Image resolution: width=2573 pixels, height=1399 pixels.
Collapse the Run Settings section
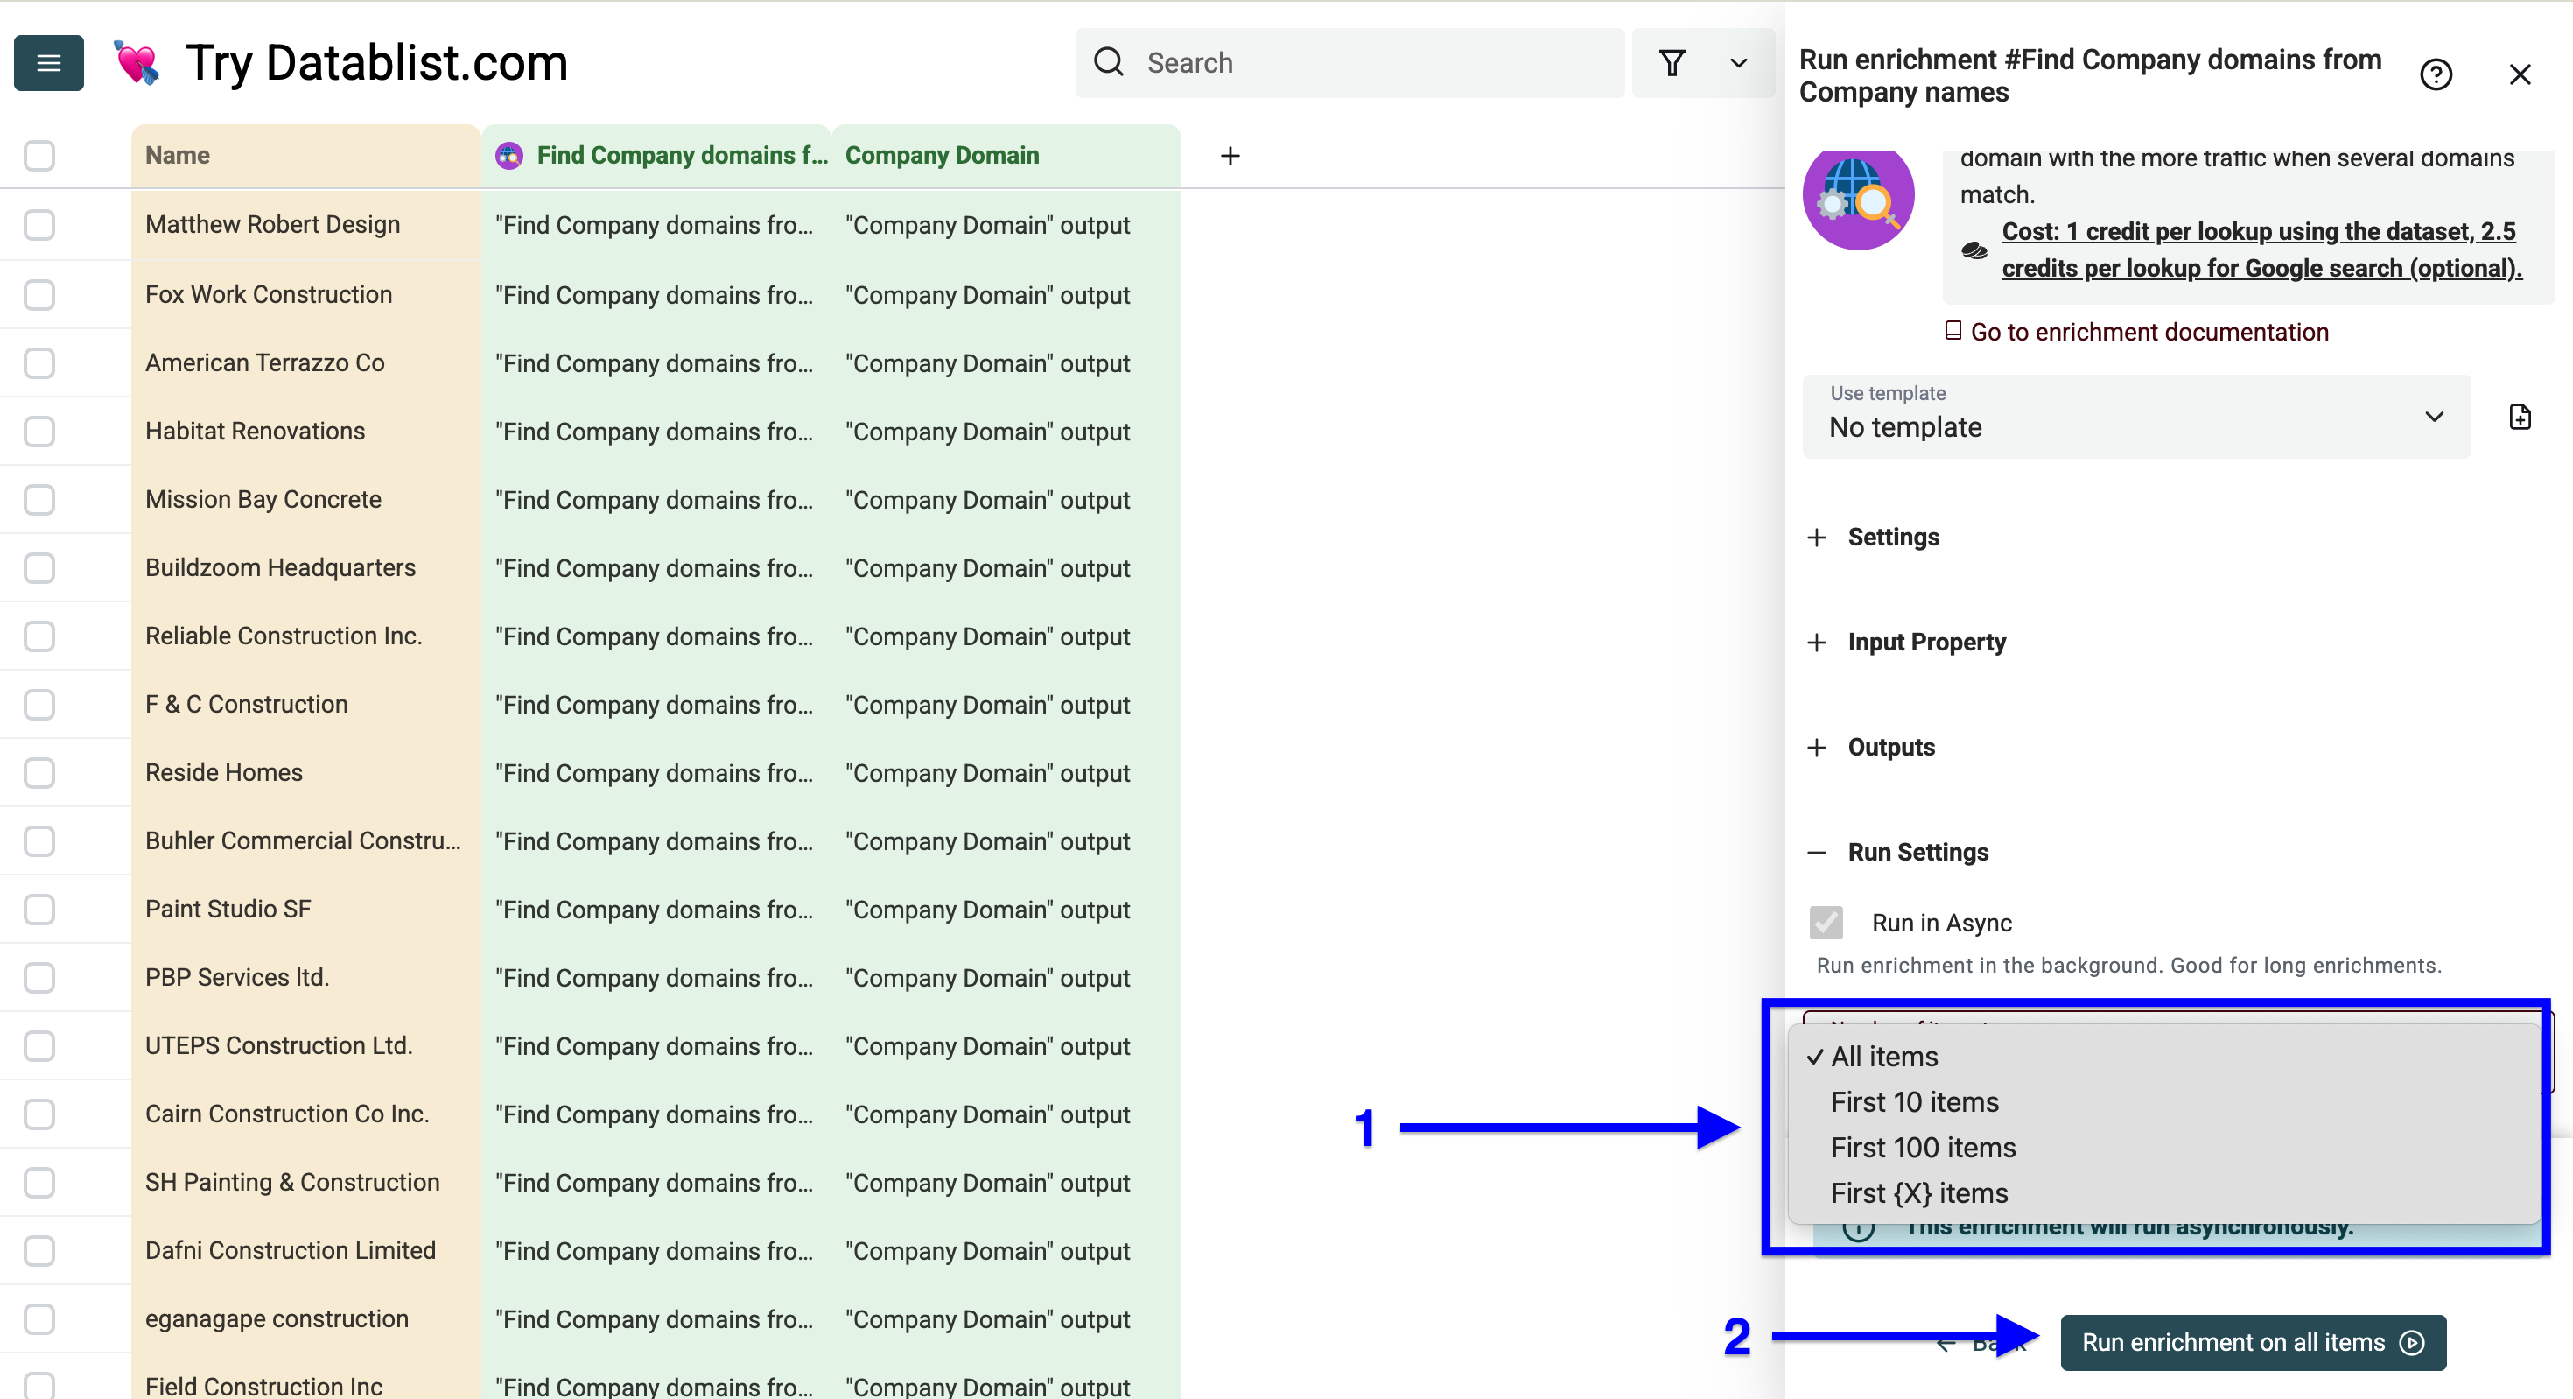click(1897, 853)
